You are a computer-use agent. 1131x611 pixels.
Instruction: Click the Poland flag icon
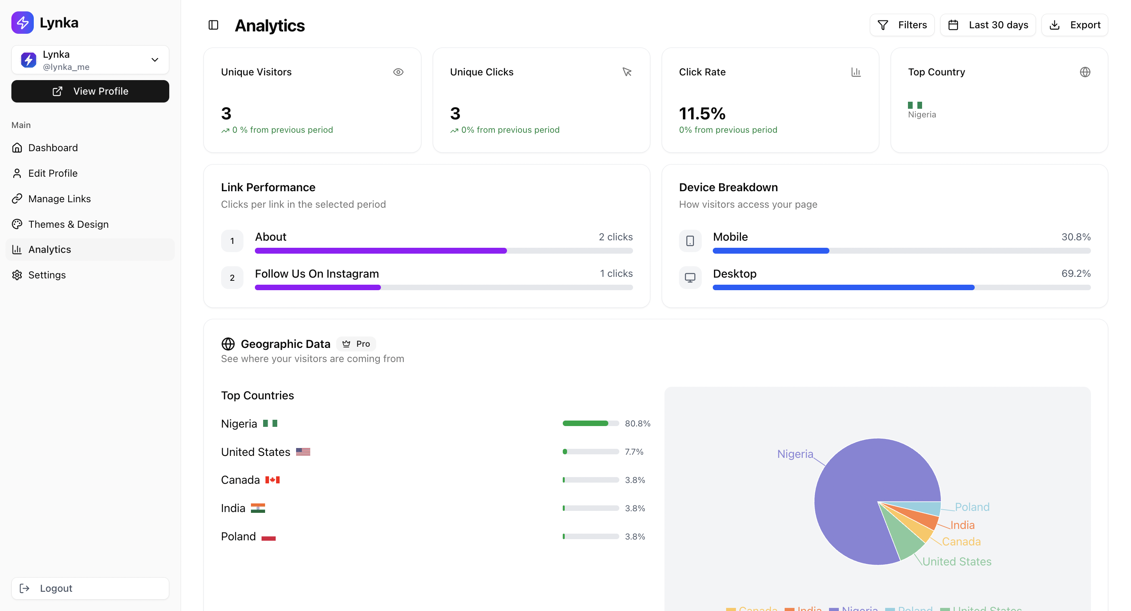click(268, 536)
